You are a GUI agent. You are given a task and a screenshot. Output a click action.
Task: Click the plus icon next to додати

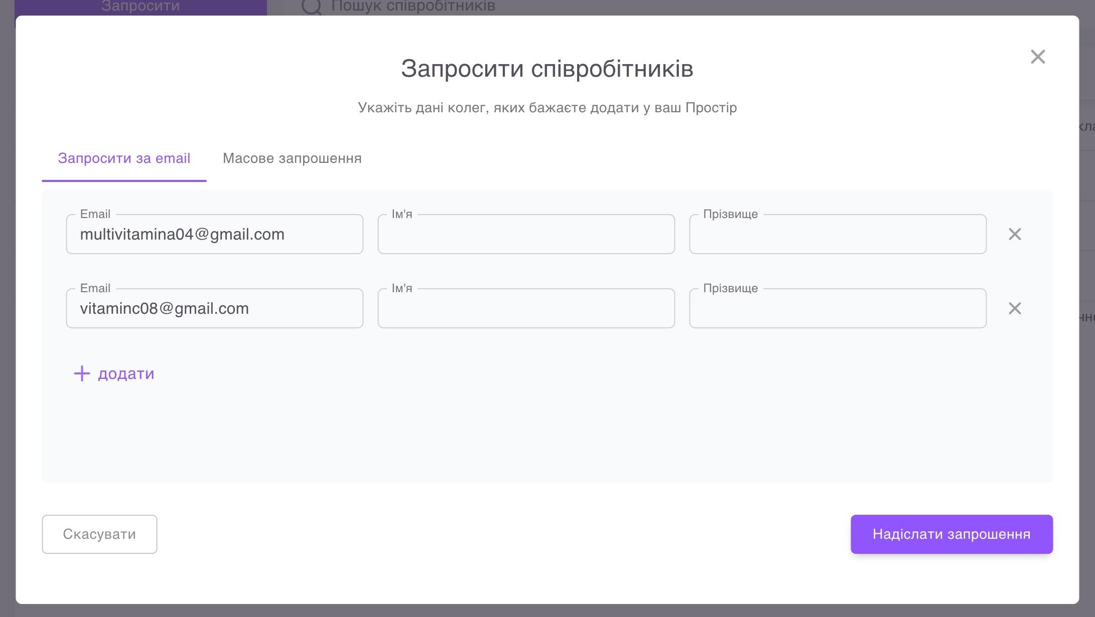coord(82,373)
